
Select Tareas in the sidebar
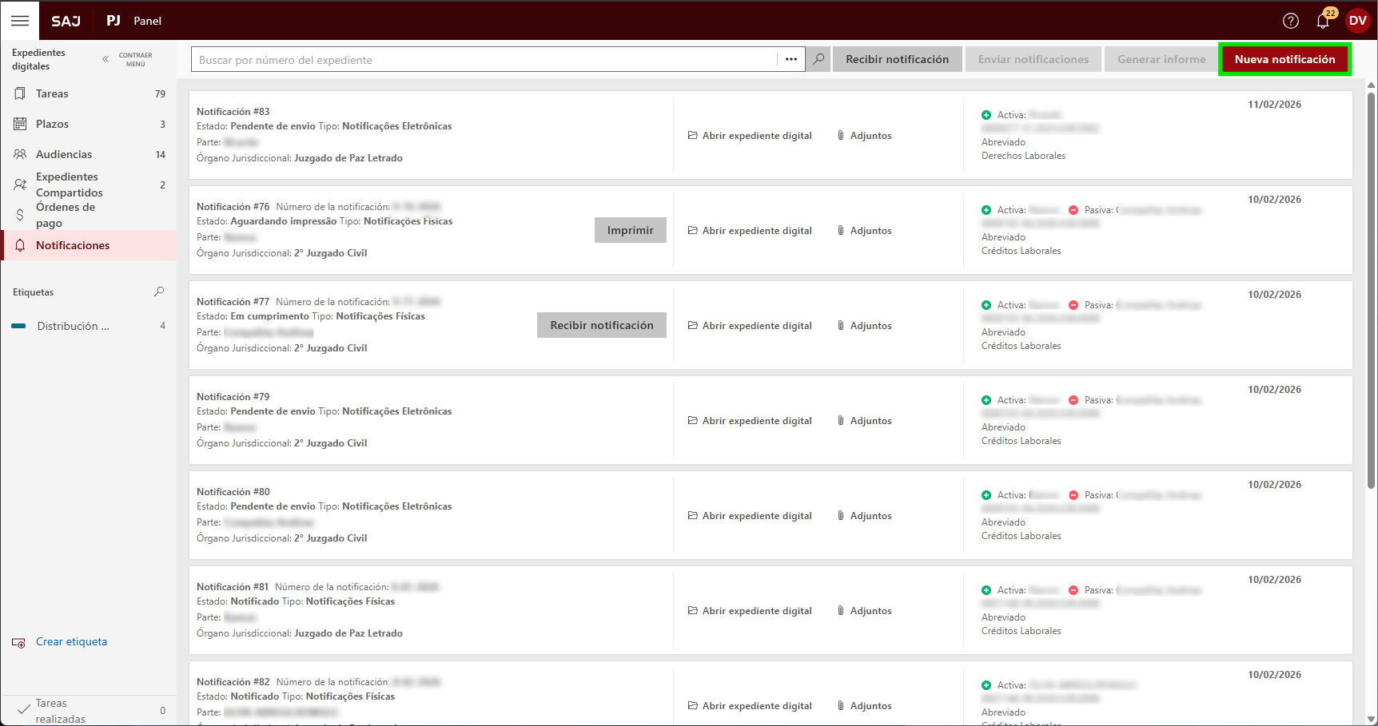click(52, 94)
